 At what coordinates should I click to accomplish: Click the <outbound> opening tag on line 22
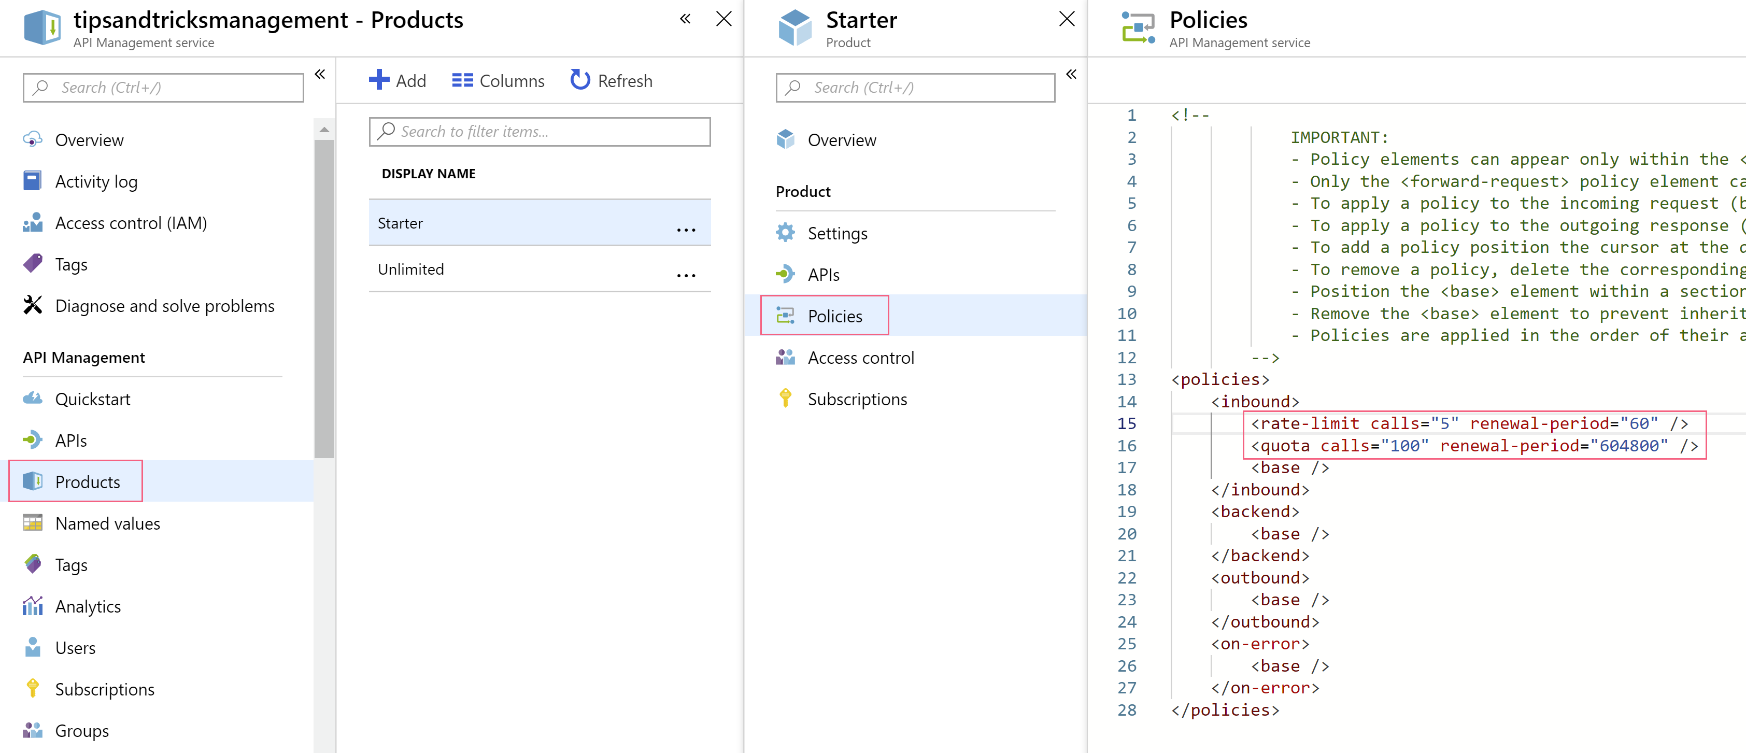[x=1260, y=577]
